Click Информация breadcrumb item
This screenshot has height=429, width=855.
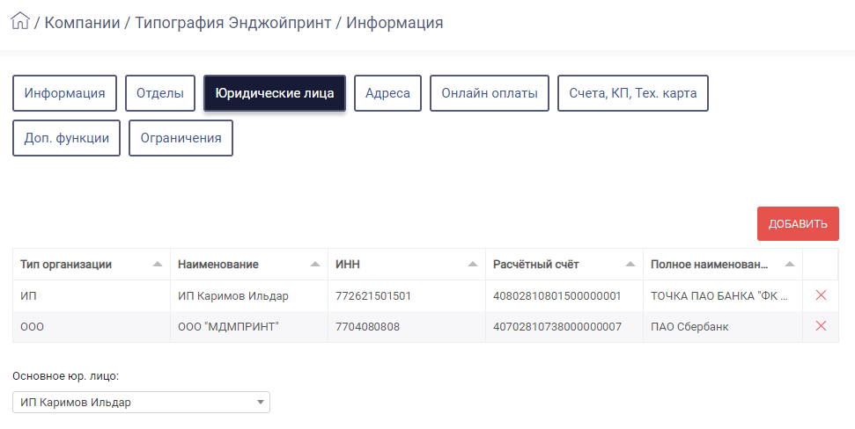(394, 23)
